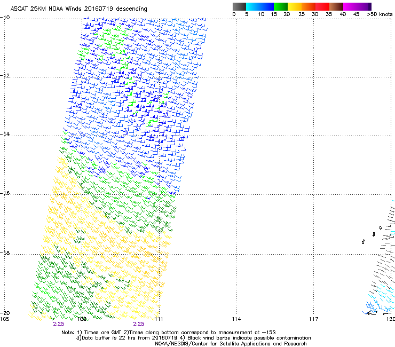Pick the orange 25-30 knots legend color
The height and width of the screenshot is (347, 395).
(309, 6)
